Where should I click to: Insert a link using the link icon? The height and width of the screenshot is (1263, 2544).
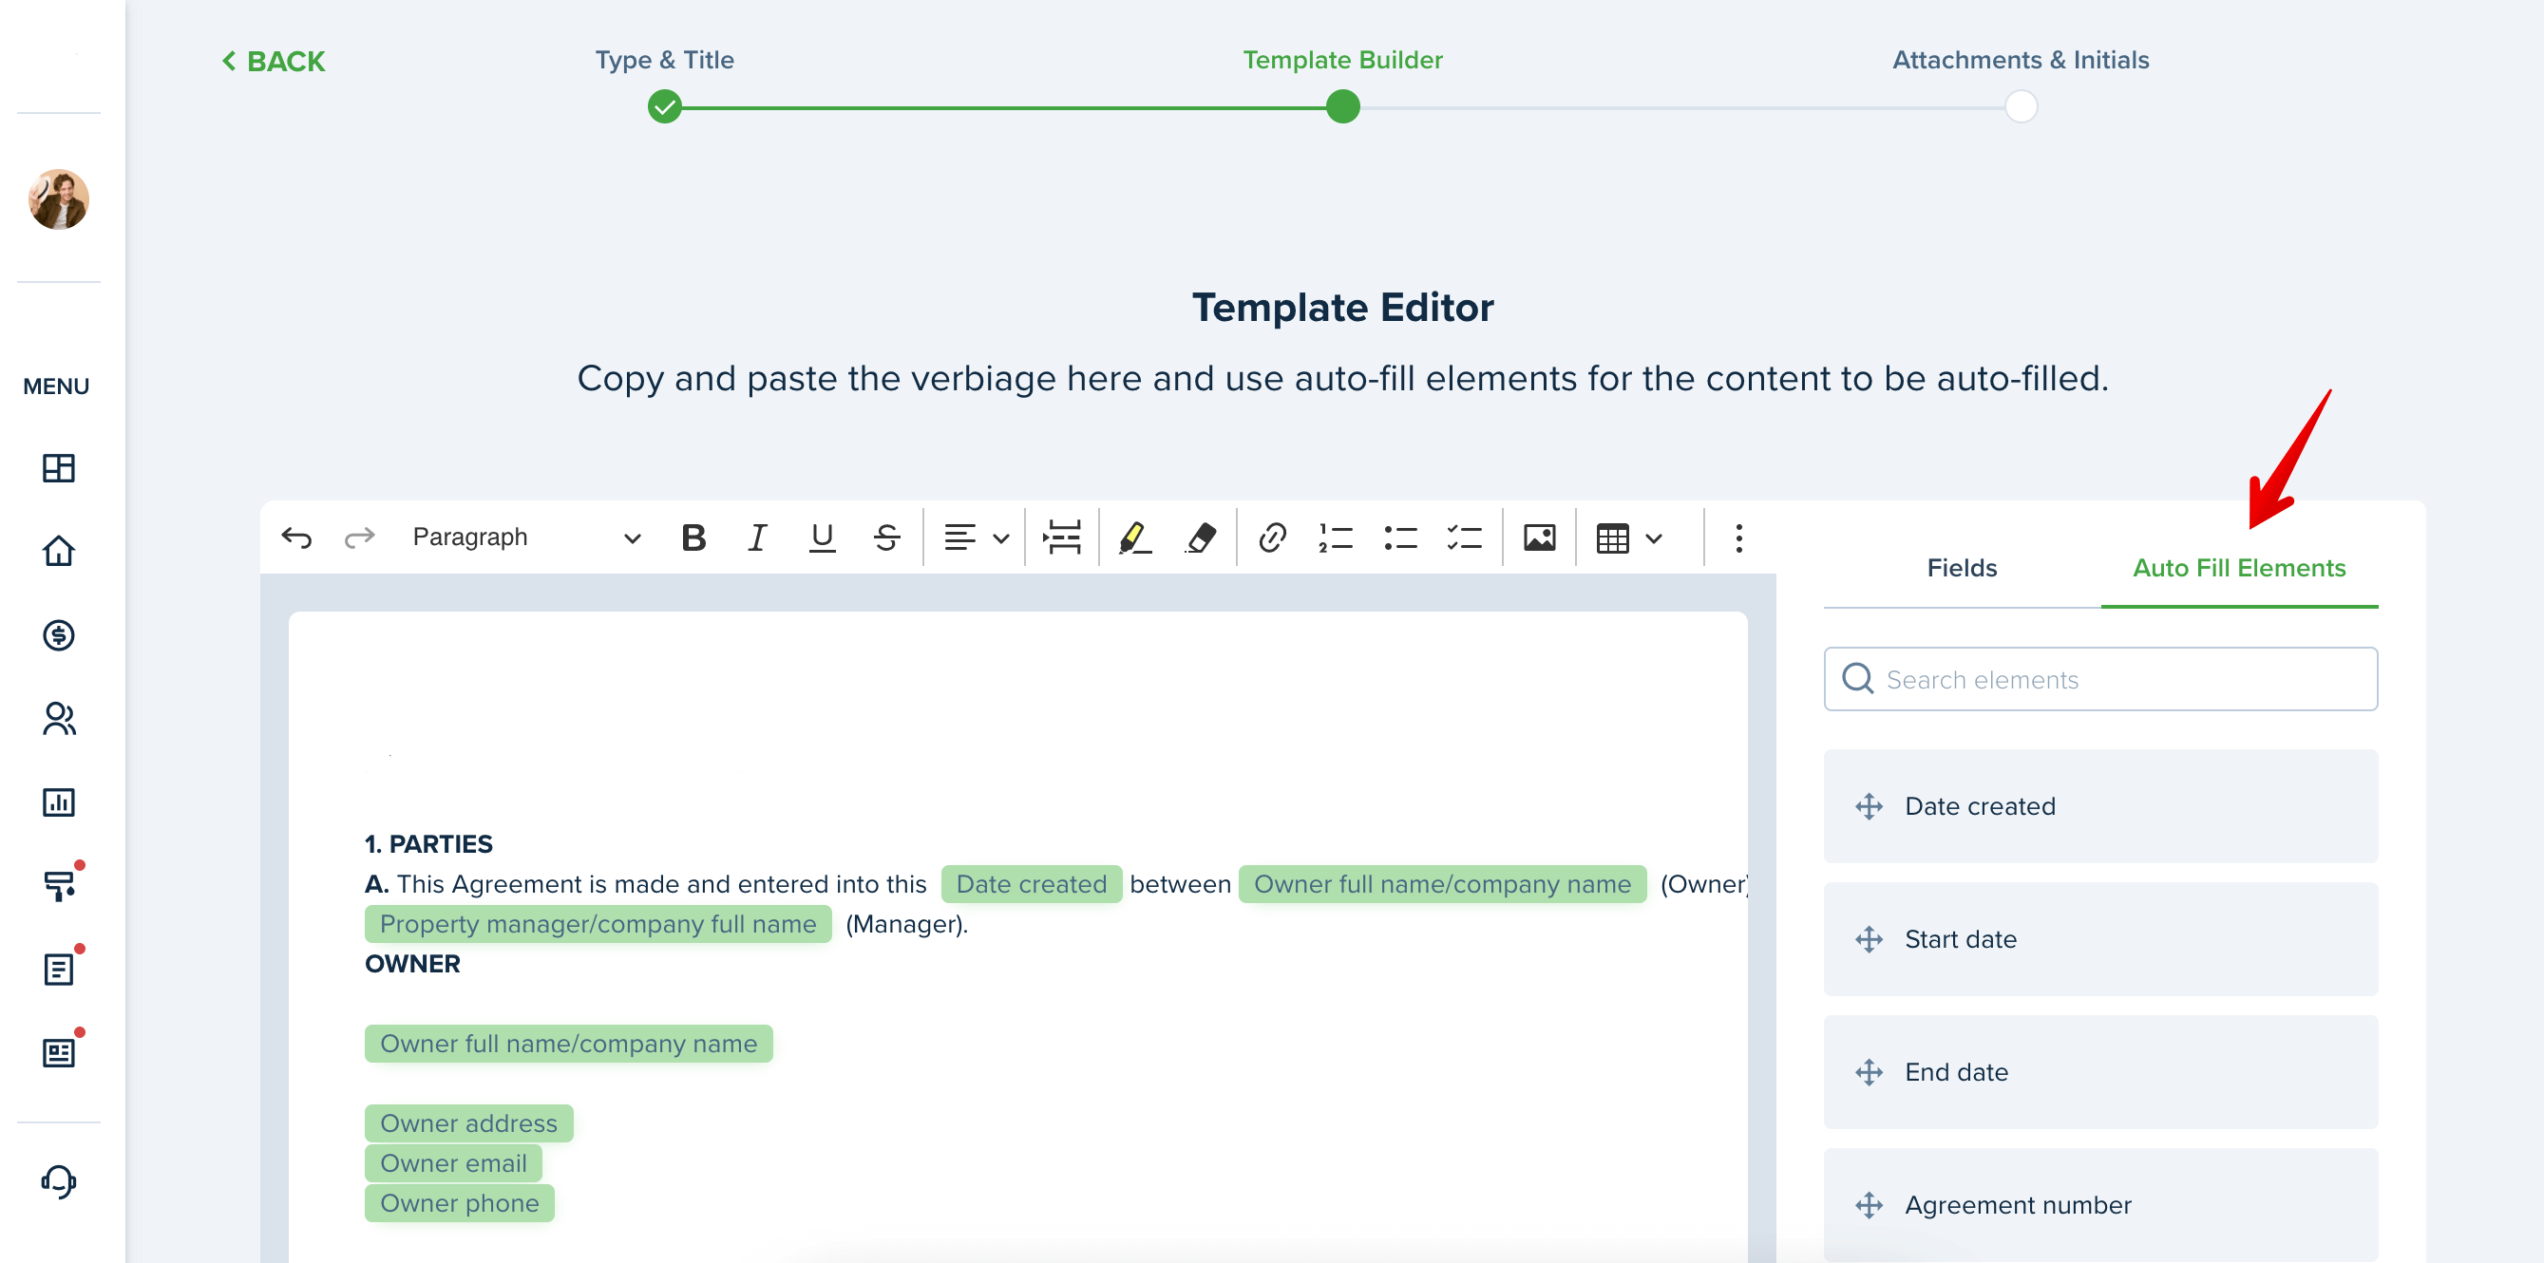coord(1272,537)
